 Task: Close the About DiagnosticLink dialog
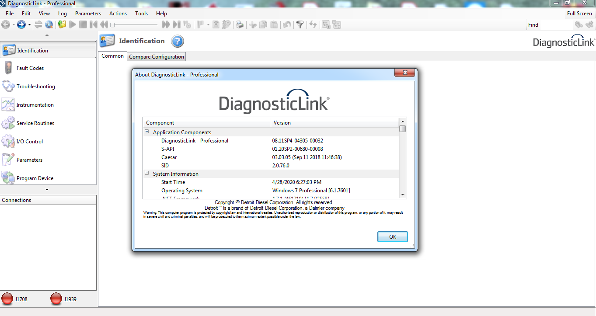tap(405, 73)
